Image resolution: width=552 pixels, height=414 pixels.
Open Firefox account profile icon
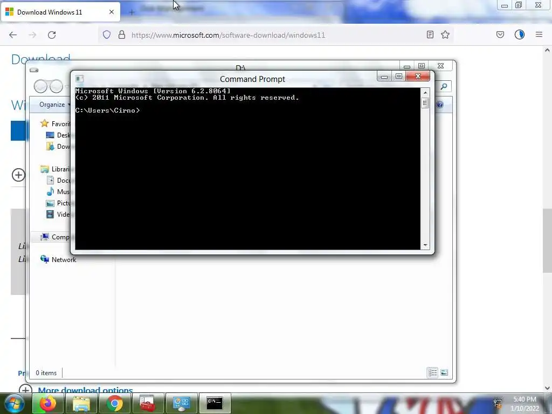[x=520, y=34]
